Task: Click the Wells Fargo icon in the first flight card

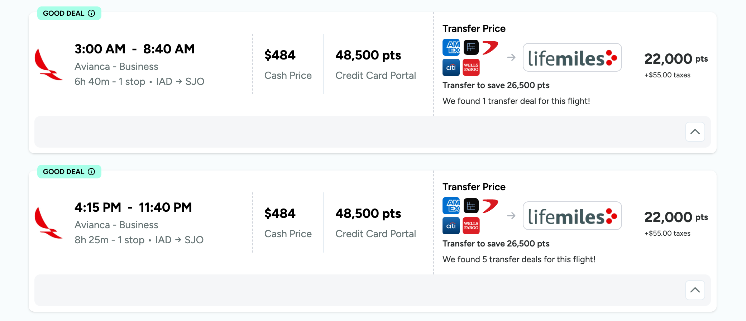Action: point(471,67)
